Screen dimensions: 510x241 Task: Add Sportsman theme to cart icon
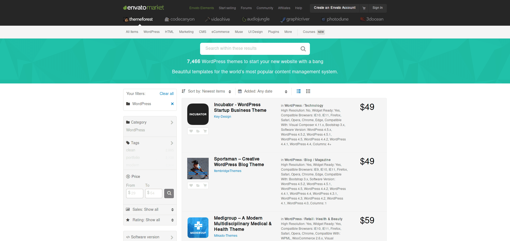tap(205, 185)
